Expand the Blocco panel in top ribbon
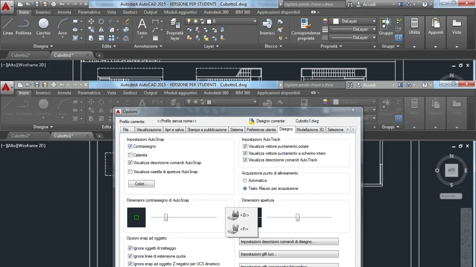476x267 pixels. point(273,46)
